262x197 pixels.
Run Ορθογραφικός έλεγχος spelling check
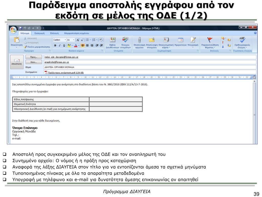(x=242, y=43)
